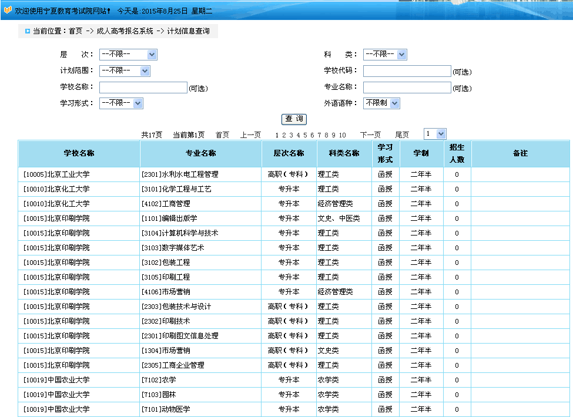
Task: Jump to 尾页 (last page)
Action: point(402,135)
